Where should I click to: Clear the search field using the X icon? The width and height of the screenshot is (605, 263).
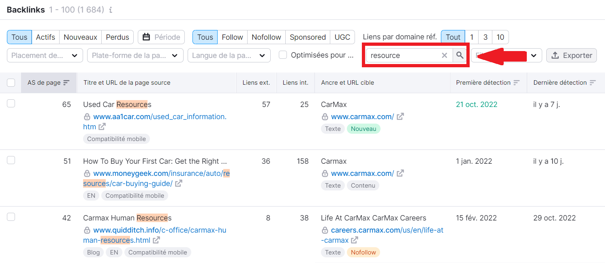[445, 55]
